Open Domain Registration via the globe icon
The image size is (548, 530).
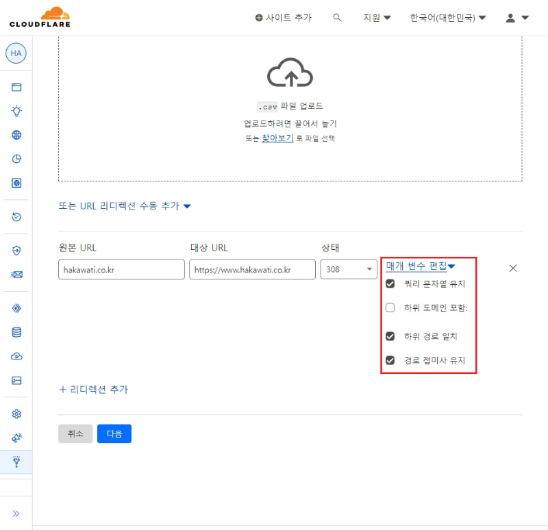[16, 134]
